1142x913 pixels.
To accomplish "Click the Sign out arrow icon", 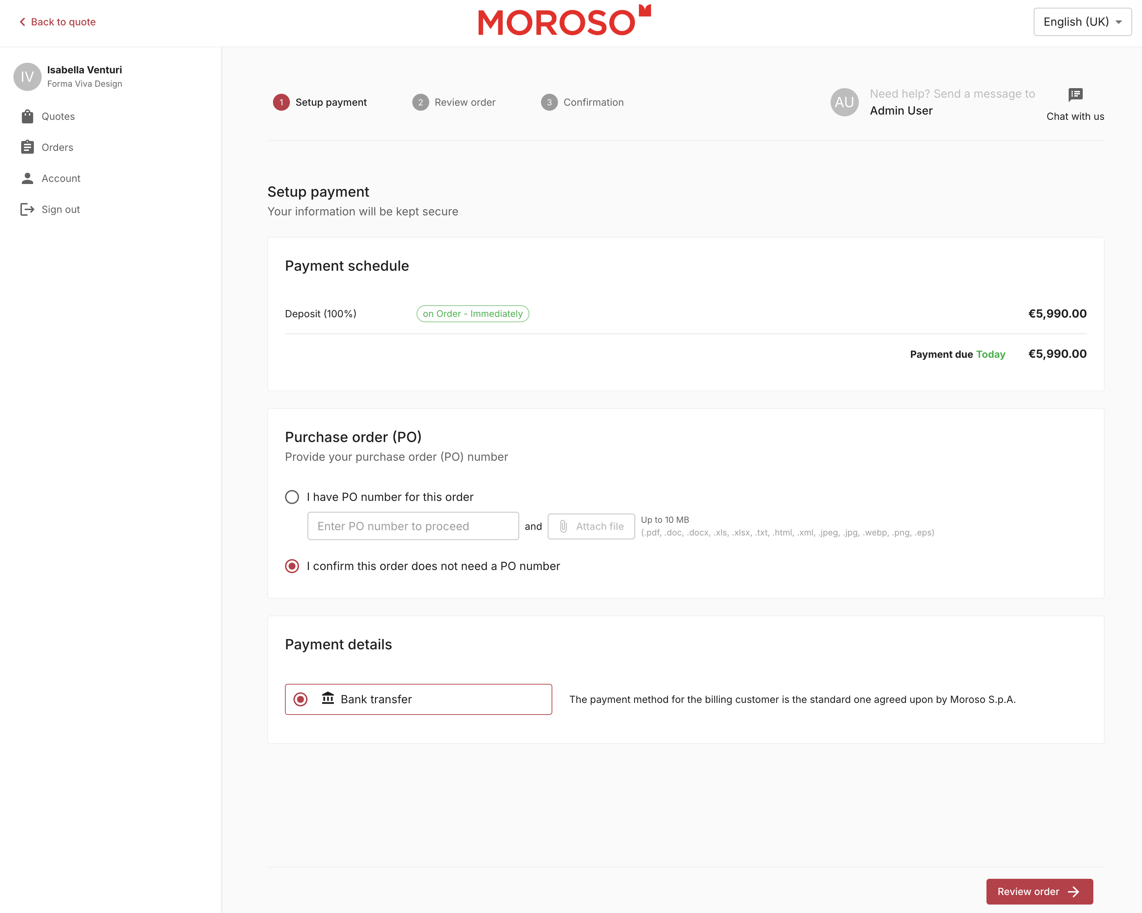I will point(27,210).
